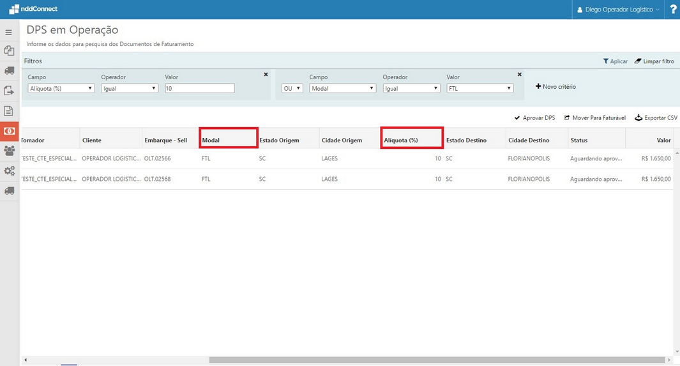Viewport: 680px width, 366px height.
Task: Open the stacked documents icon in sidebar
Action: 9,51
